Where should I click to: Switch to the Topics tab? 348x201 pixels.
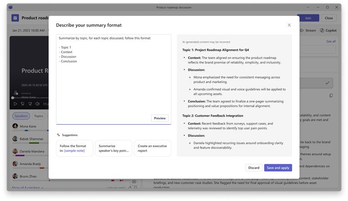tap(39, 116)
